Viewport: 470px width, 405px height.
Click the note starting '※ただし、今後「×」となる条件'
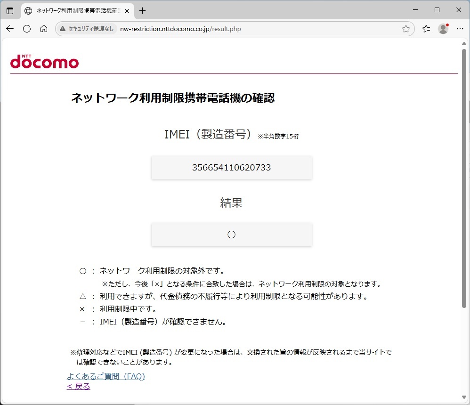pos(242,284)
